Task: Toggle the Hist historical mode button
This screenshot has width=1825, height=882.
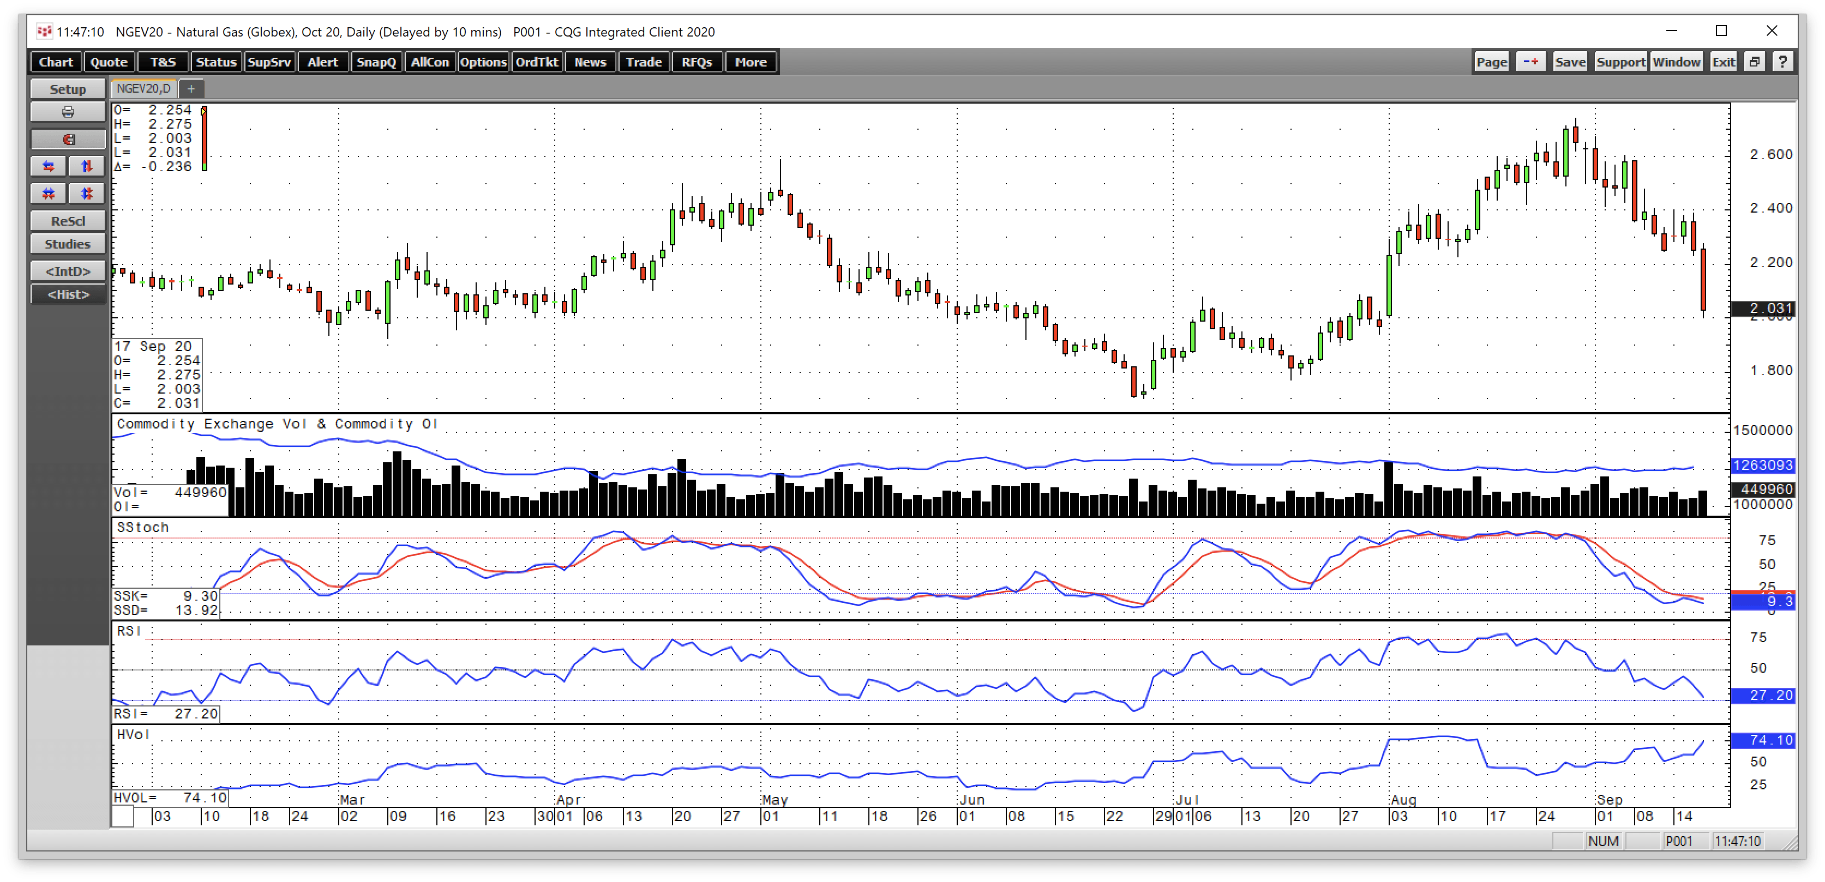Action: pyautogui.click(x=68, y=294)
